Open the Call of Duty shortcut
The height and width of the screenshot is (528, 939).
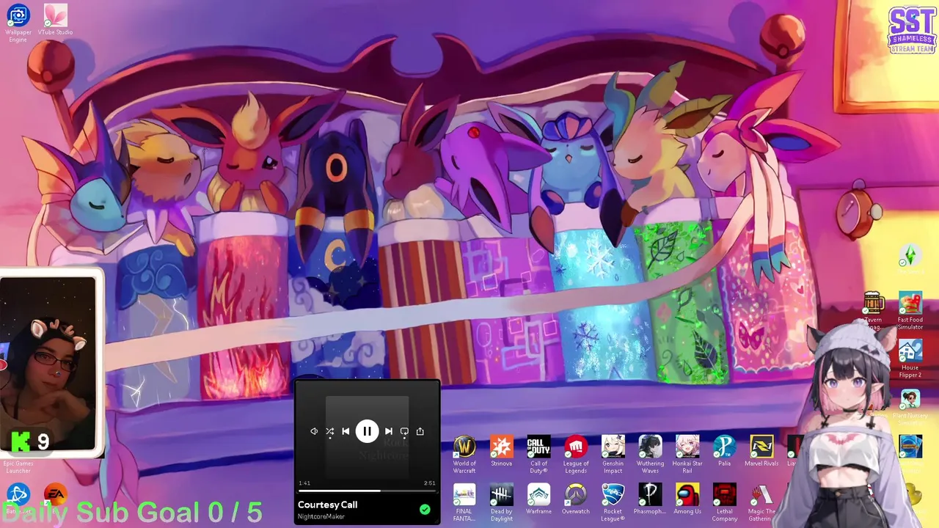click(538, 455)
